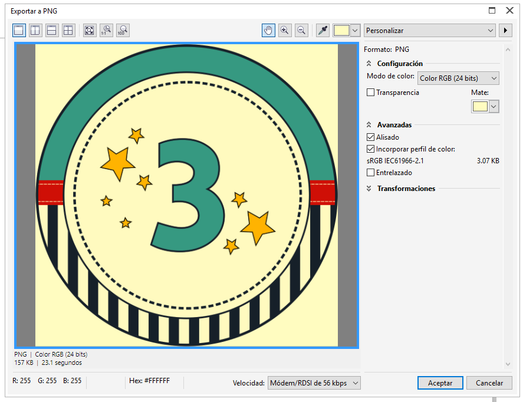Viewport: 523px width, 402px height.
Task: Select the zoom out magnifier tool
Action: [301, 30]
